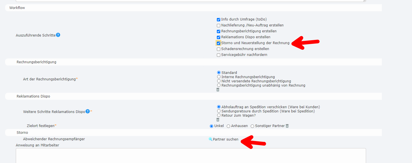Enable Schadensrechnung erstellen
This screenshot has width=412, height=163.
tap(218, 49)
